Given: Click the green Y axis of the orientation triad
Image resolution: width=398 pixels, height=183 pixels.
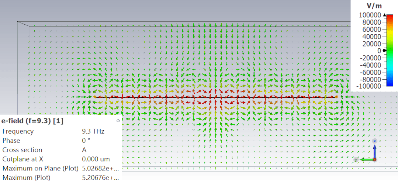Looking at the screenshot, I should tap(367, 160).
